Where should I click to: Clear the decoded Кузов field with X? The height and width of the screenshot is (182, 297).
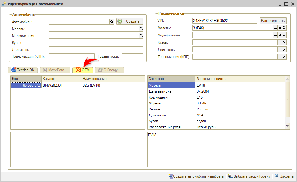(x=284, y=42)
